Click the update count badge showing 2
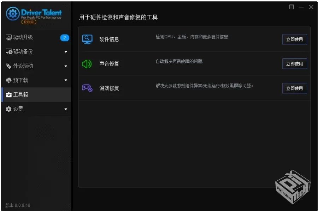The width and height of the screenshot is (318, 212). (64, 37)
